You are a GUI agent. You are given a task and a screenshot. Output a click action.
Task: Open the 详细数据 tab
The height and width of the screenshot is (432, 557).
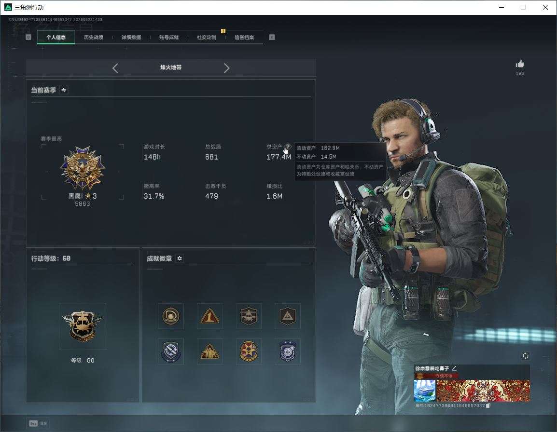tap(131, 37)
